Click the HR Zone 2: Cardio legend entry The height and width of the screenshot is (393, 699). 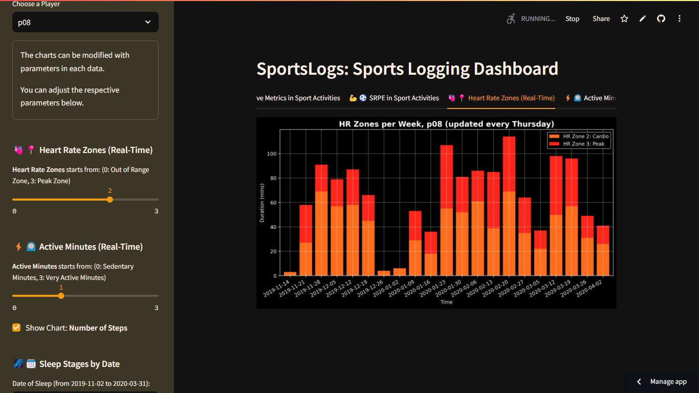[579, 137]
